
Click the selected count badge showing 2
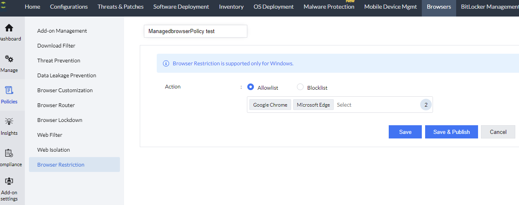pos(426,105)
